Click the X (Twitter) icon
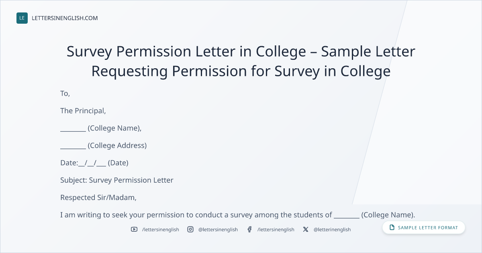The width and height of the screenshot is (482, 253). [306, 229]
